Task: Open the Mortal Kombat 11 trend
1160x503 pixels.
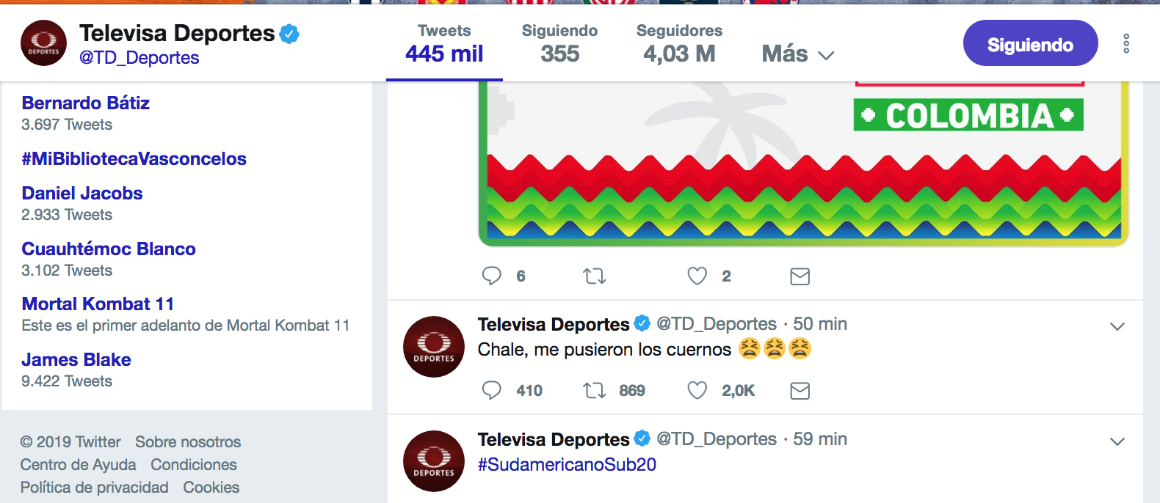Action: (x=98, y=304)
